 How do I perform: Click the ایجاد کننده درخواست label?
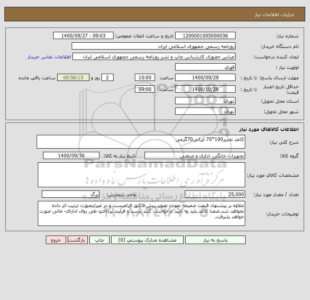point(277,57)
